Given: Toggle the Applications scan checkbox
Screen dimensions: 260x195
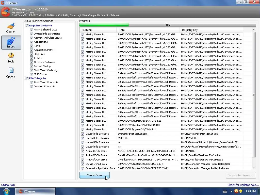Looking at the screenshot, I should click(31, 42).
